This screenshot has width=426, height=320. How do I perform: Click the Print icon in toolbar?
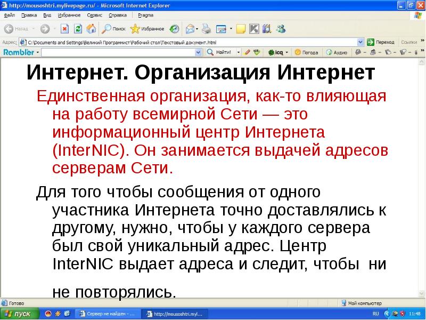point(207,29)
